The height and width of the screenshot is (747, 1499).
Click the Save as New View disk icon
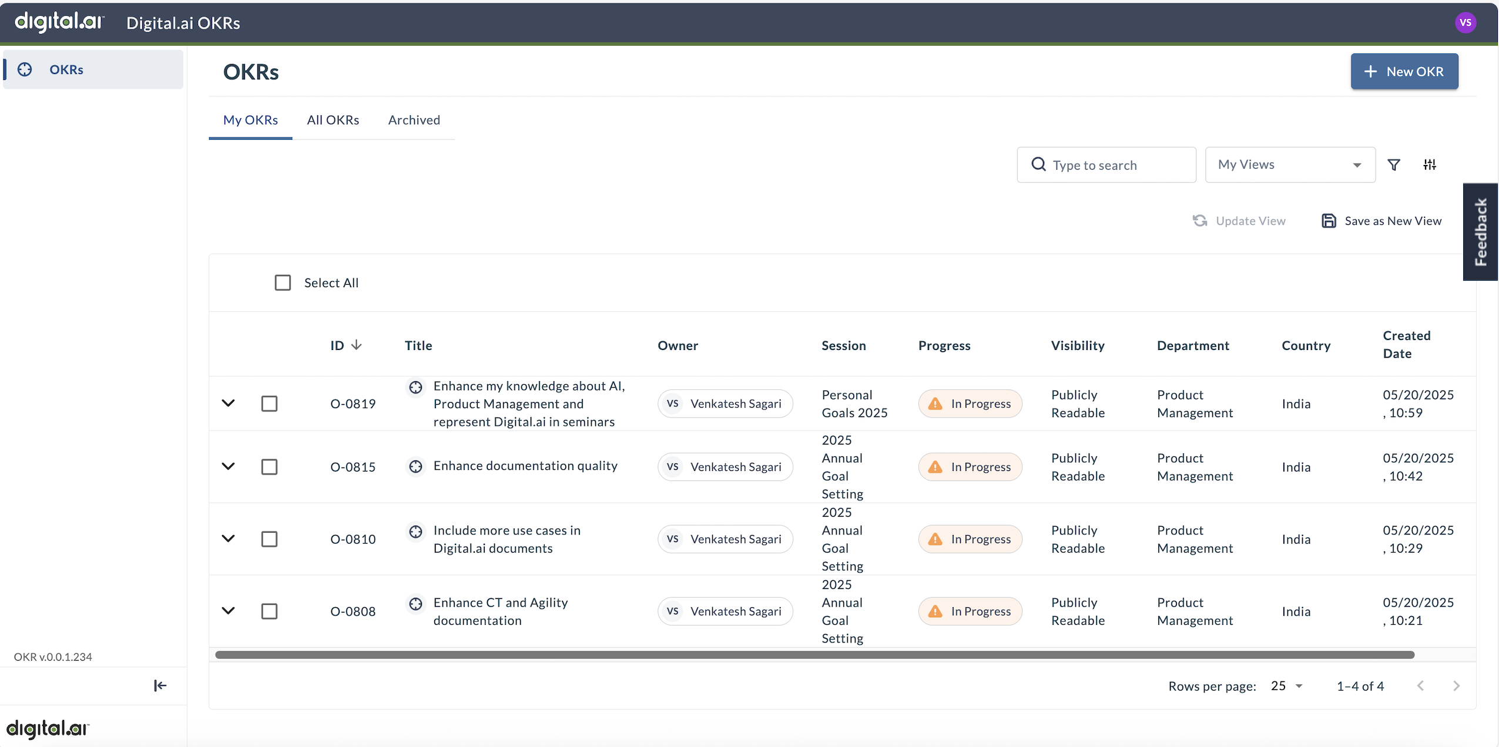pyautogui.click(x=1329, y=221)
